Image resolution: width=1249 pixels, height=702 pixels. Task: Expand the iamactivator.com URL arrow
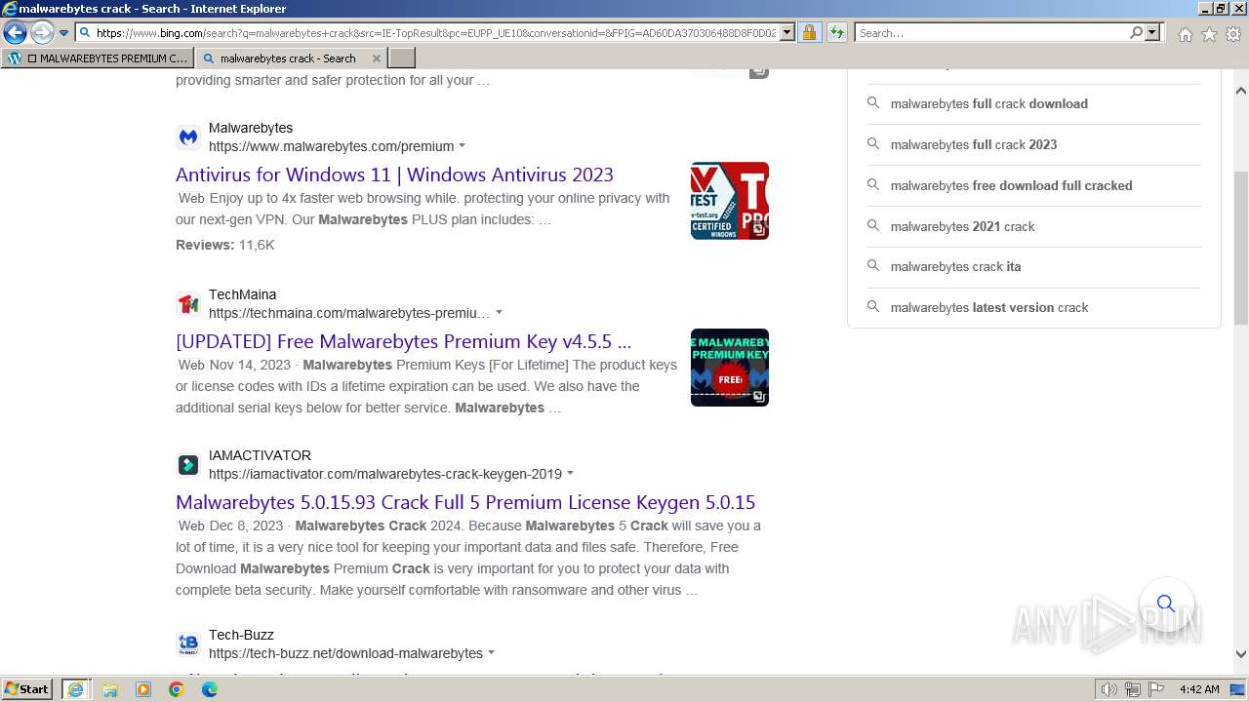click(570, 474)
